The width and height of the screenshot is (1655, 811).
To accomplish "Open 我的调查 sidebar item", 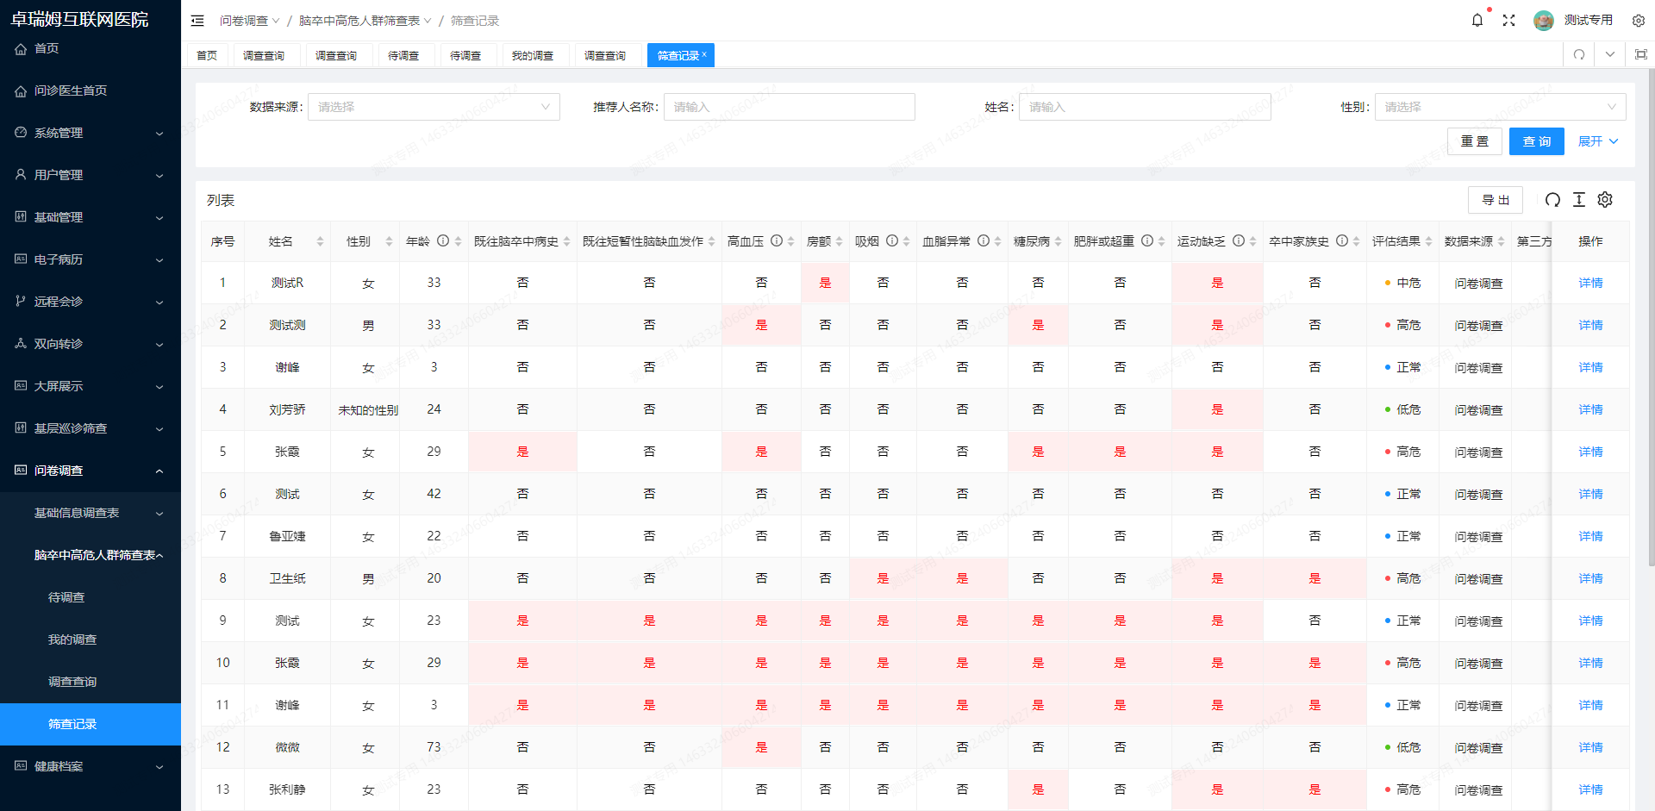I will pos(91,639).
